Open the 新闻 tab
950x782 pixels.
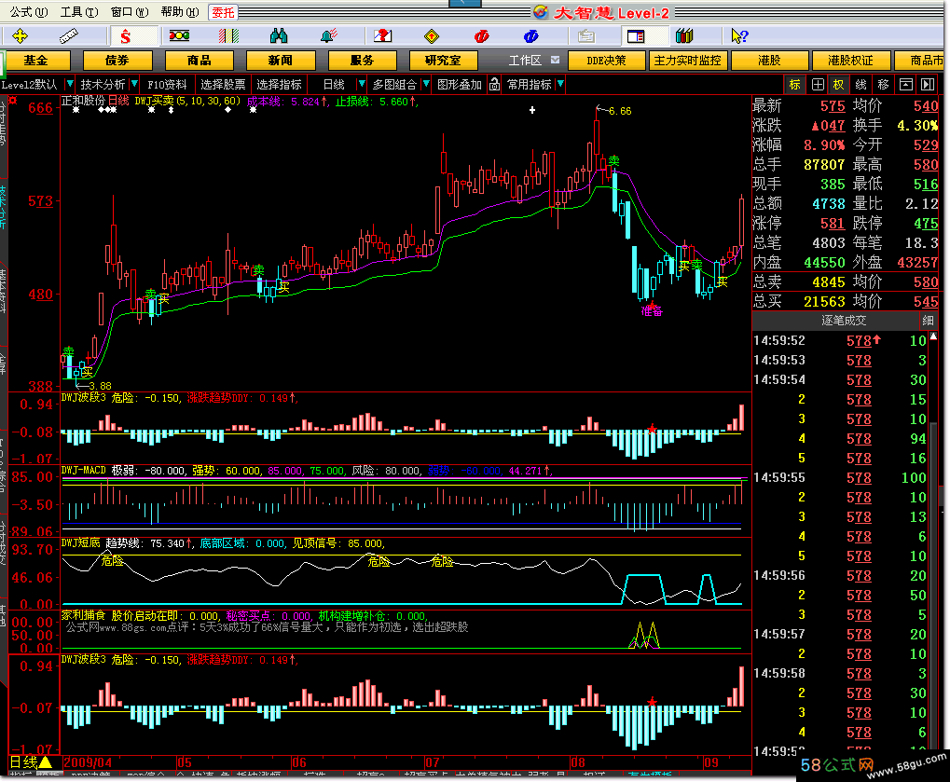tap(281, 61)
